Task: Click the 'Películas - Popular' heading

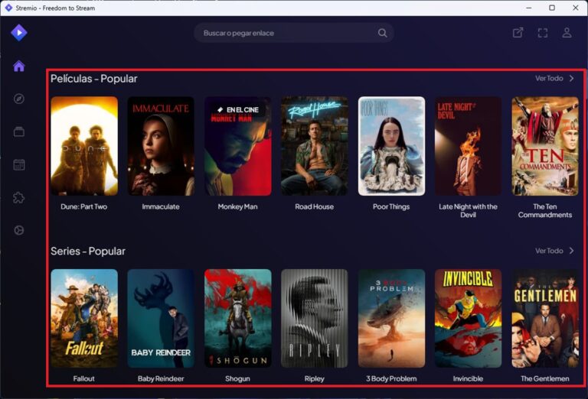Action: coord(93,79)
